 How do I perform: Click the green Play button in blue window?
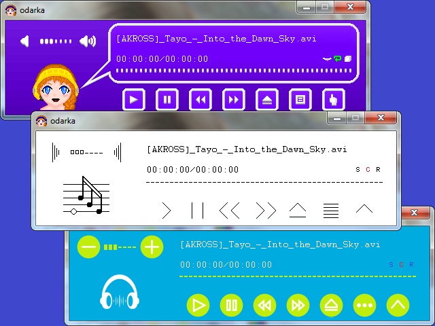pos(198,305)
